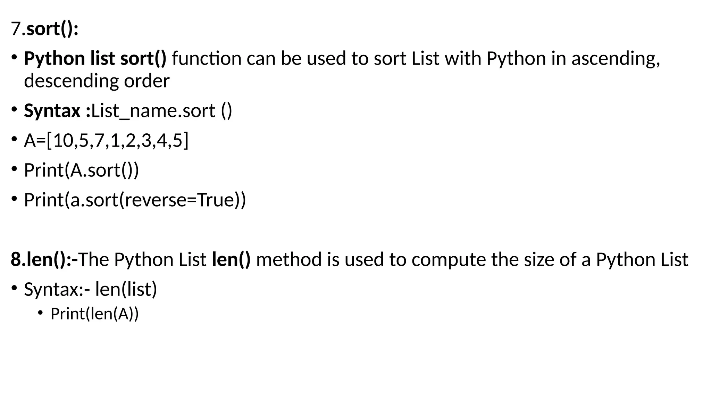Click the heading 7.sort():

point(45,28)
